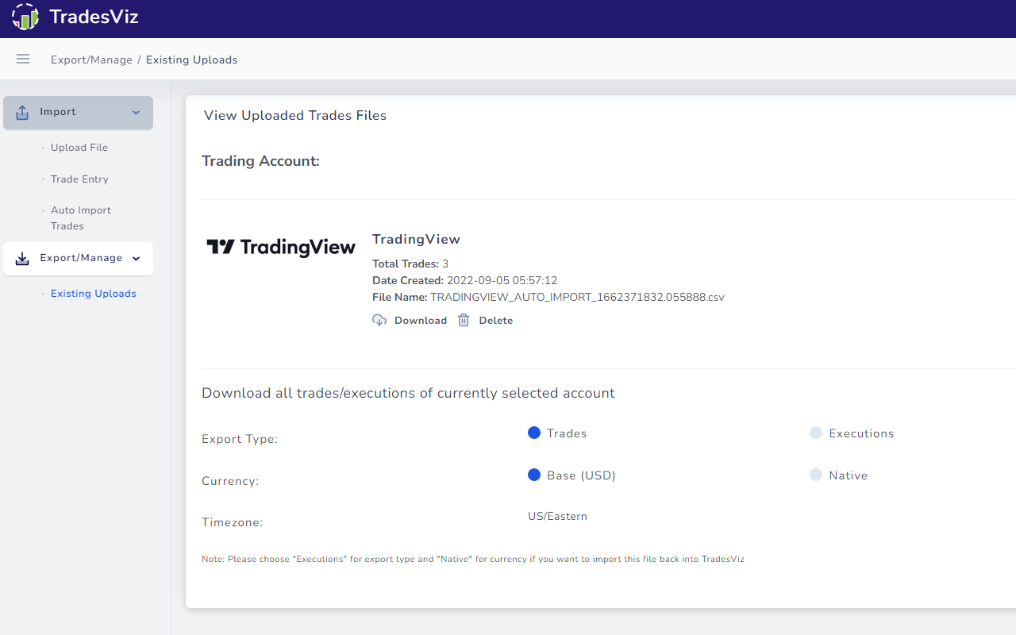Open the hamburger menu
1016x635 pixels.
22,58
